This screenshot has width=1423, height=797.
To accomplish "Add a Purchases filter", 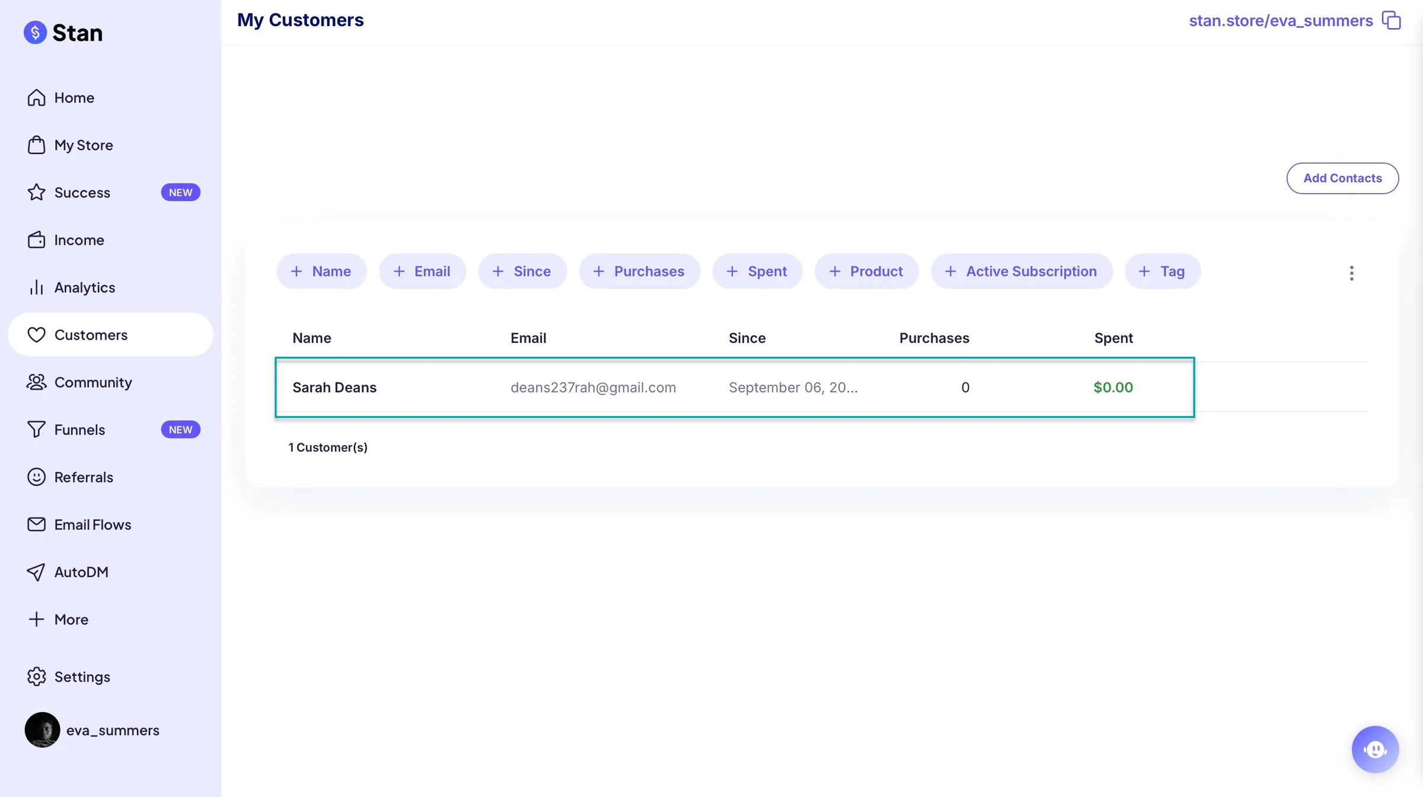I will [x=639, y=271].
